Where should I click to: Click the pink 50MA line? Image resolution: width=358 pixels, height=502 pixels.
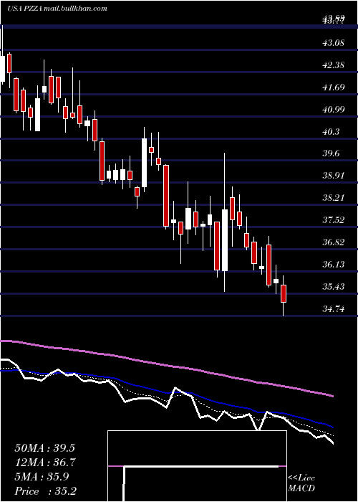click(166, 365)
